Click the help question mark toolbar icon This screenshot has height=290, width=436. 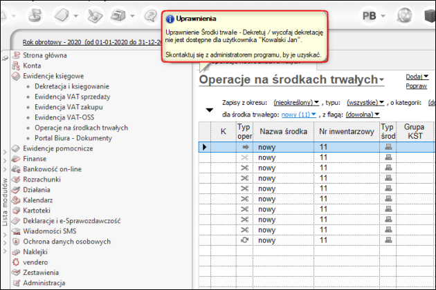[x=150, y=14]
